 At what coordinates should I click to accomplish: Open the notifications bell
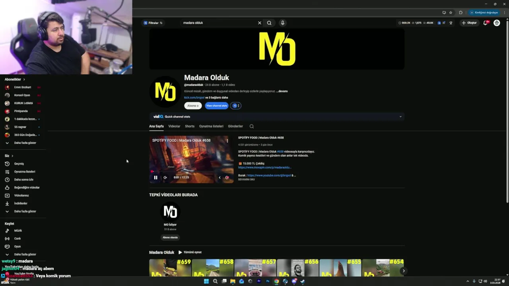pyautogui.click(x=486, y=23)
